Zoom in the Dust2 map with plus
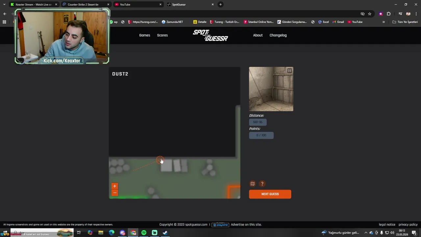This screenshot has width=421, height=237. tap(114, 186)
